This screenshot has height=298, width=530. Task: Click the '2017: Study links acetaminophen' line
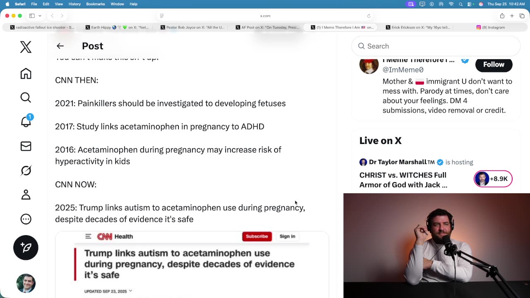point(159,127)
